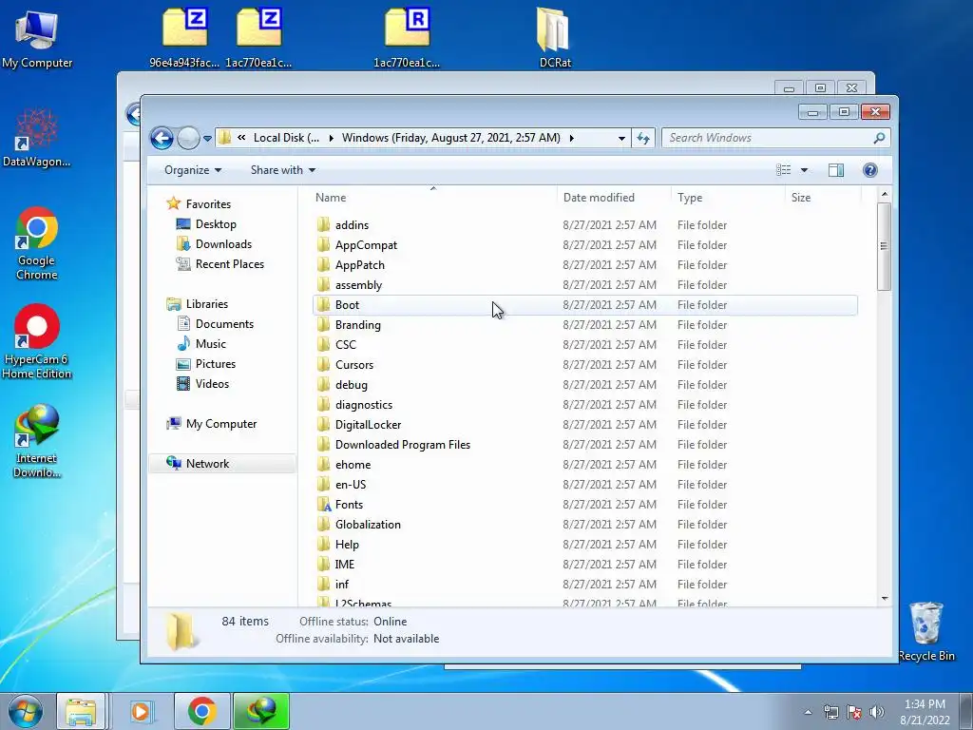The width and height of the screenshot is (973, 730).
Task: Click the file list scroll up arrow
Action: click(x=885, y=194)
